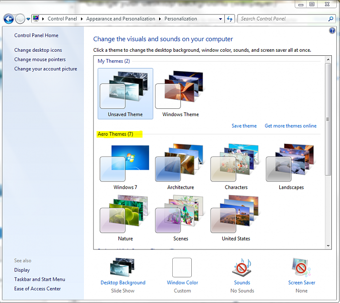The height and width of the screenshot is (303, 340).
Task: Select the United States theme
Action: click(236, 218)
